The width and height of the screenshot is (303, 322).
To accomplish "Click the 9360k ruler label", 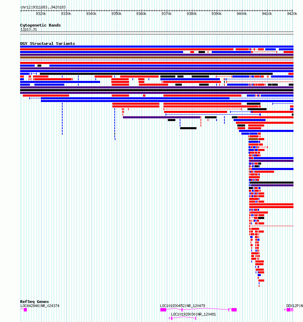I will [x=141, y=14].
